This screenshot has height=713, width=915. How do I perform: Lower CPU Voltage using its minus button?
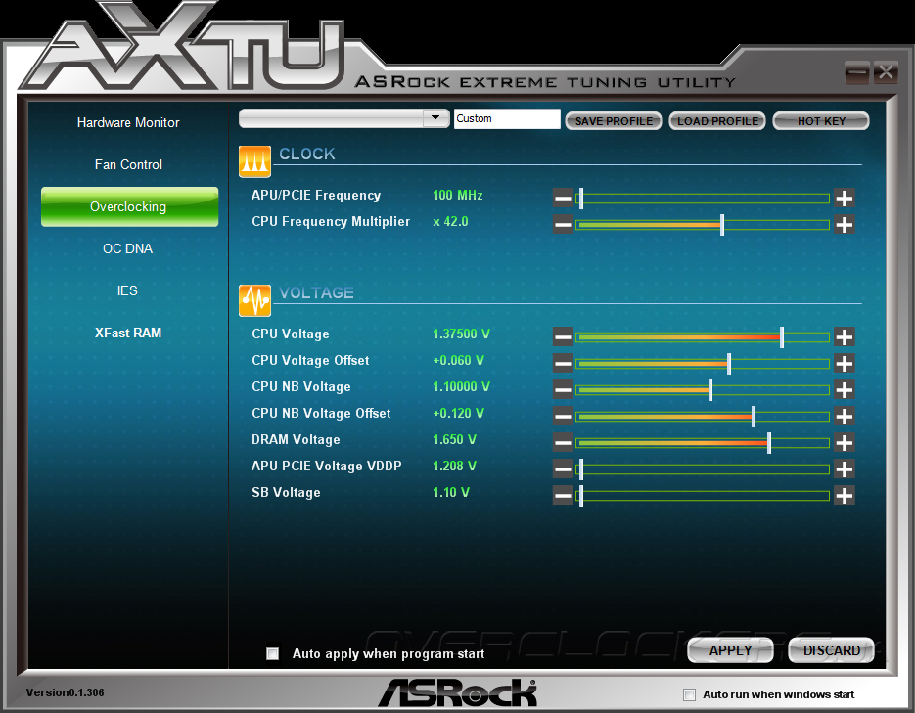coord(563,337)
